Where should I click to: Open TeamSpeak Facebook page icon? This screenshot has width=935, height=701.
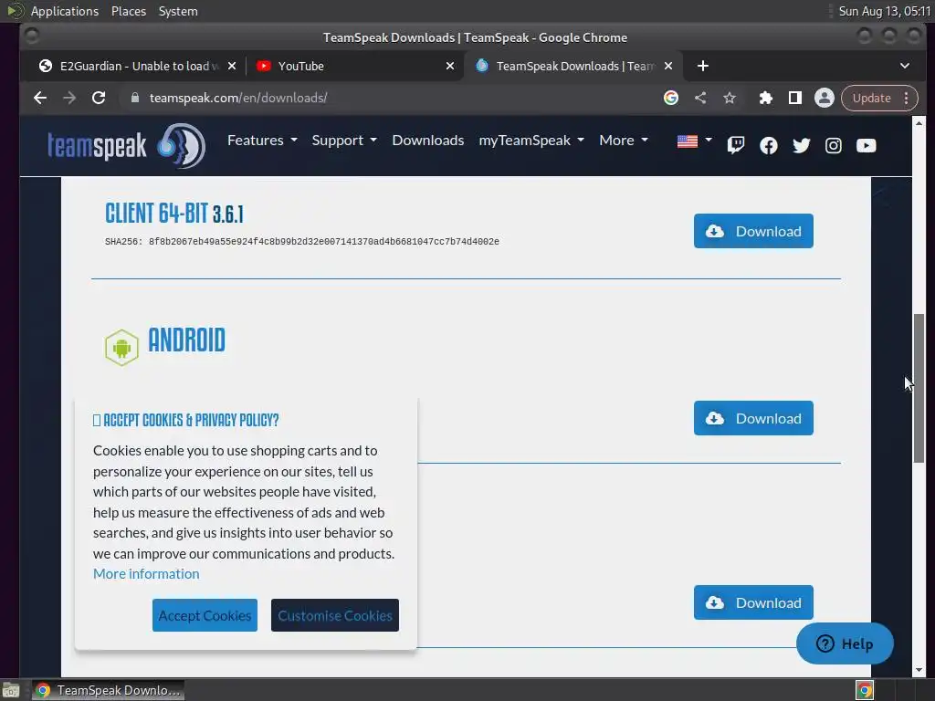[x=769, y=145]
